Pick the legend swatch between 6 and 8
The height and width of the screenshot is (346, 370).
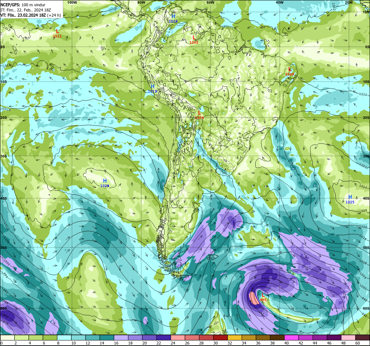pos(50,338)
